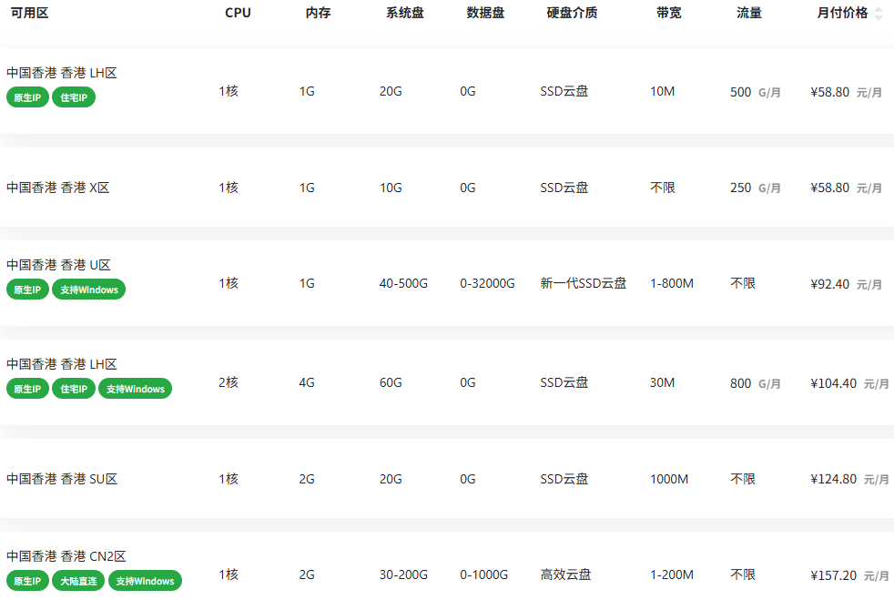
Task: Click the 1000M bandwidth value
Action: 669,479
